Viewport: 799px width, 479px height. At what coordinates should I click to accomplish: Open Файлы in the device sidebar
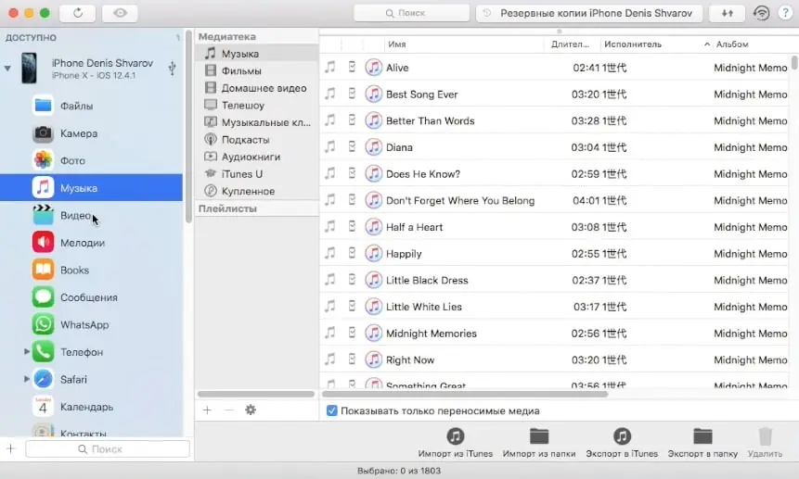pyautogui.click(x=91, y=106)
